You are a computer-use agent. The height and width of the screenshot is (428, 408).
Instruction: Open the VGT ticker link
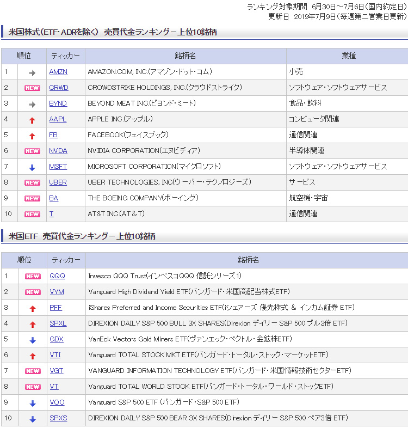[x=57, y=371]
